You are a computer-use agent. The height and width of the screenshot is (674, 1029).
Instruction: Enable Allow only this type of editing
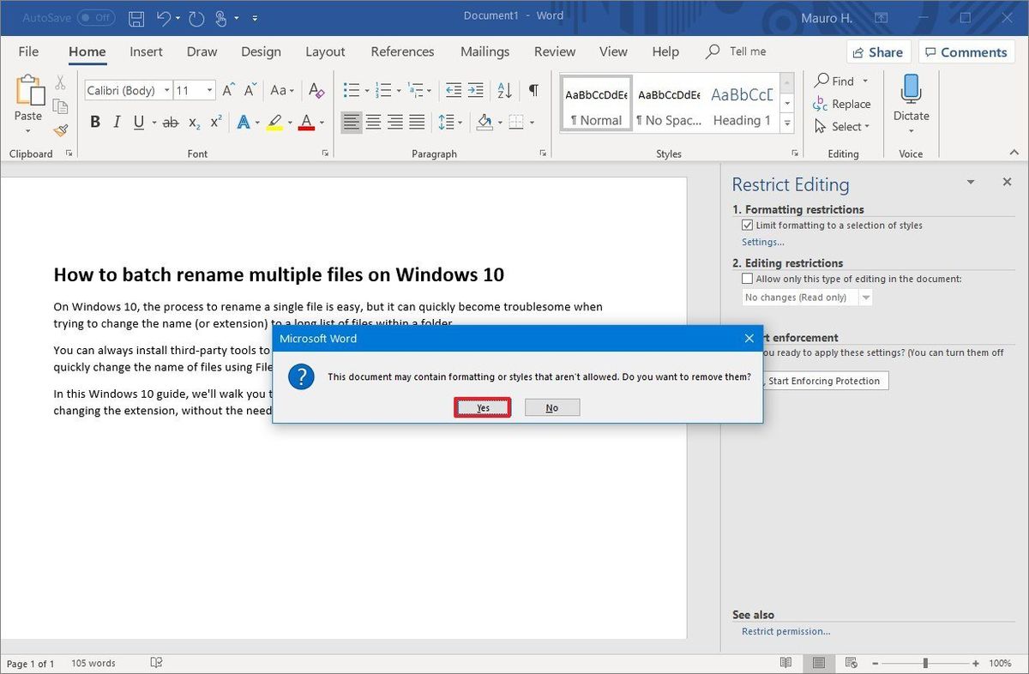tap(747, 278)
